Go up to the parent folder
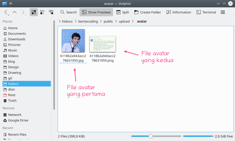Image resolution: width=235 pixels, height=141 pixels. 14,12
